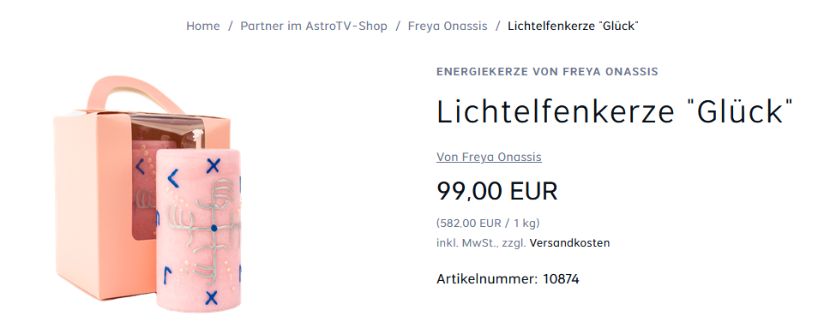The width and height of the screenshot is (836, 334).
Task: Click the blue X atop the candle
Action: point(214,165)
